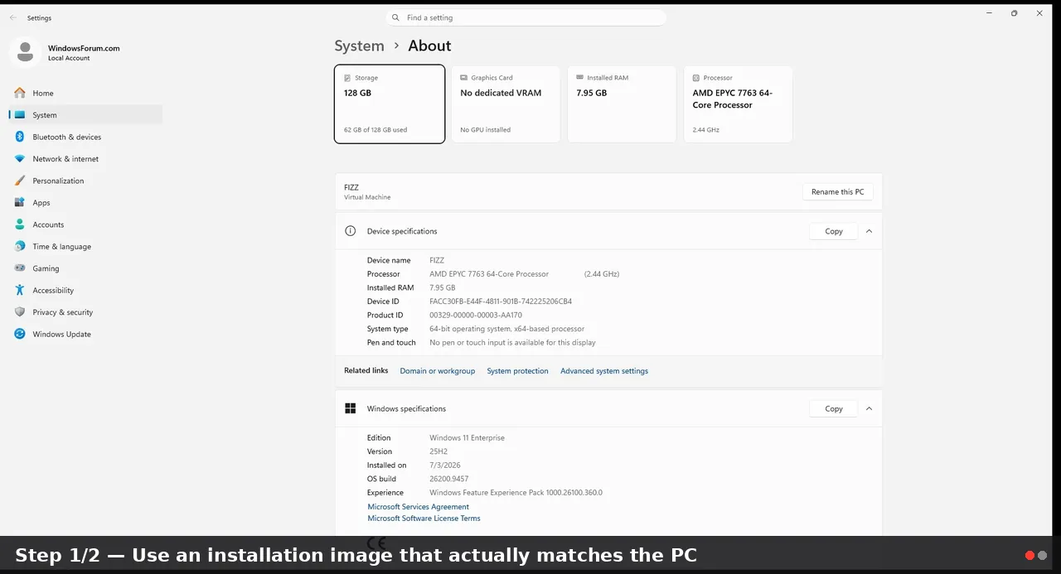Click the Windows 11 Enterprise edition text
Image resolution: width=1061 pixels, height=574 pixels.
467,438
